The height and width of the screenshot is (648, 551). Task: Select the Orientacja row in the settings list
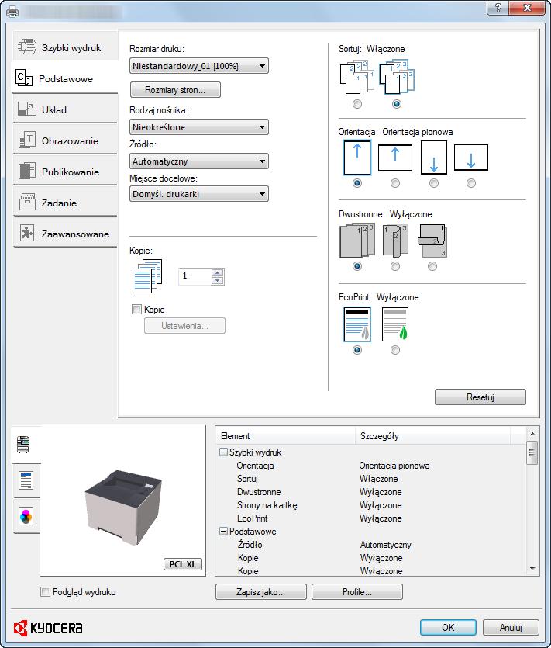[x=371, y=466]
